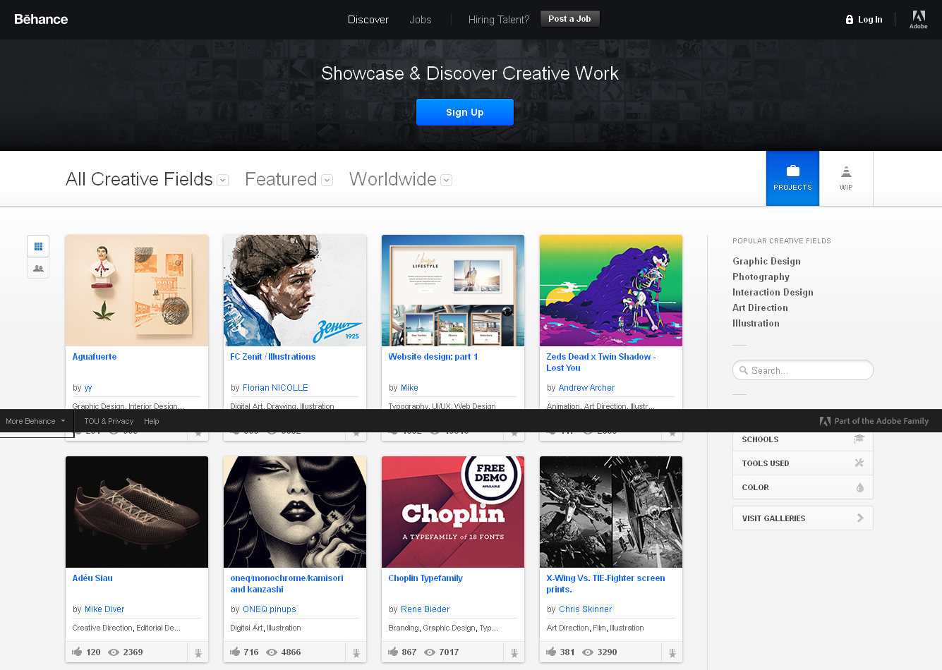Switch to the WIP tab
Screen dimensions: 942x670
tap(846, 178)
